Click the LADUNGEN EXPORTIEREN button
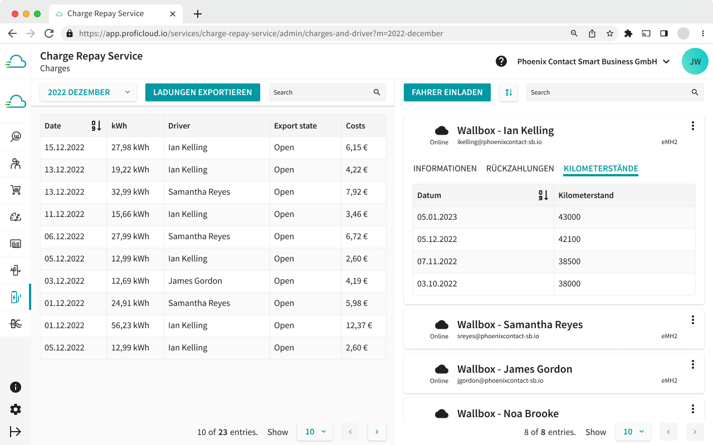Viewport: 713px width, 445px height. pos(202,92)
